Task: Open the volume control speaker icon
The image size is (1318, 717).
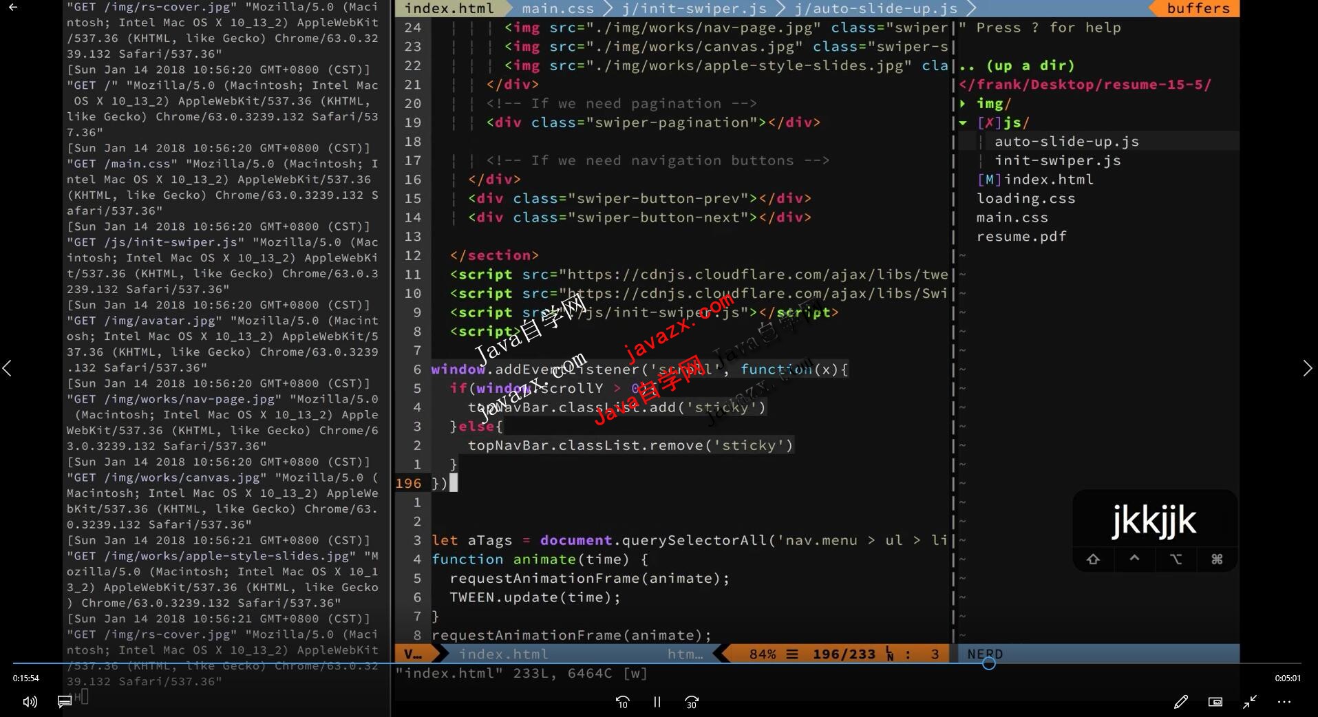Action: pos(30,702)
